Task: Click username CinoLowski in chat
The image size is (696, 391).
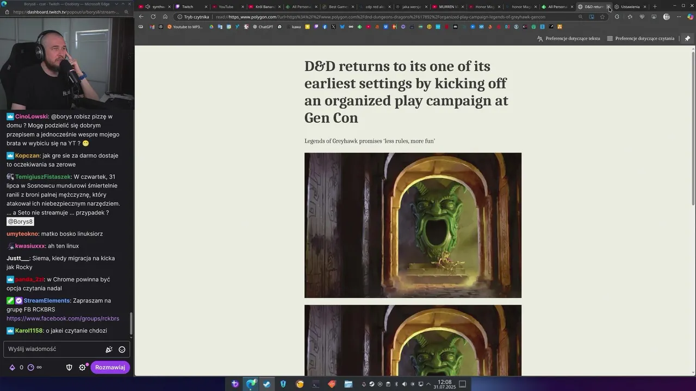Action: click(x=32, y=117)
